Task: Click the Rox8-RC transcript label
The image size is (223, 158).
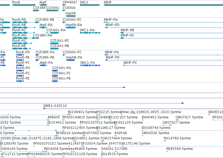Action: (19, 30)
